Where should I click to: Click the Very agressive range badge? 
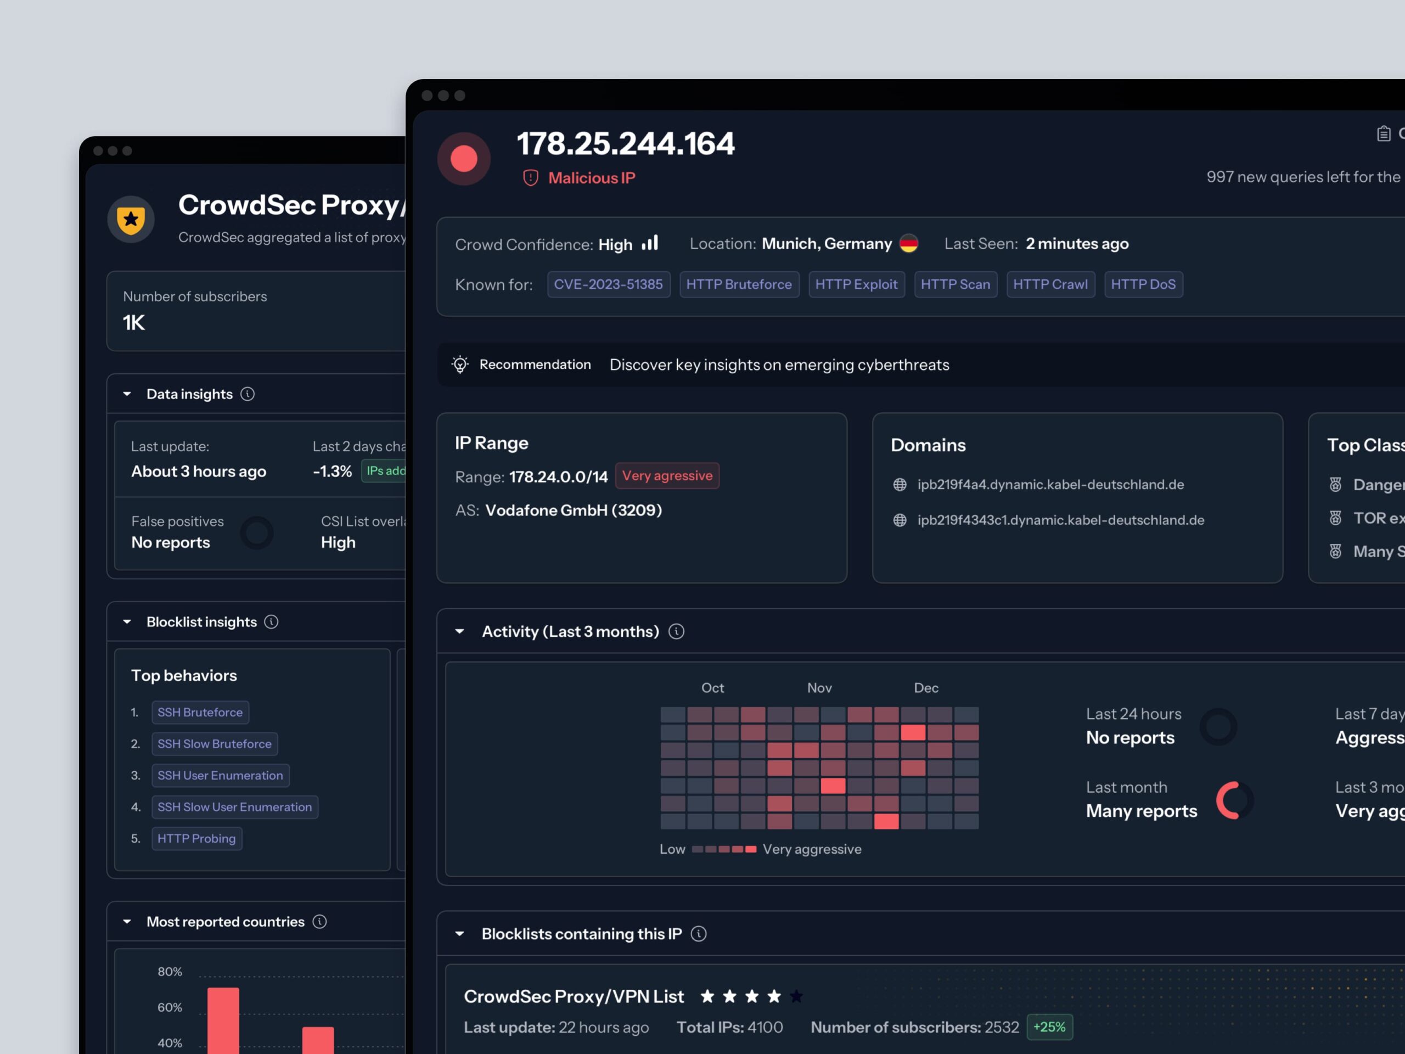[x=667, y=476]
